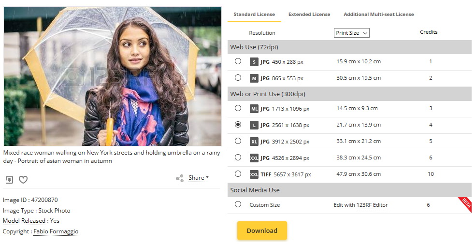
Task: Click the XXL badge for the TIFF format
Action: (254, 174)
